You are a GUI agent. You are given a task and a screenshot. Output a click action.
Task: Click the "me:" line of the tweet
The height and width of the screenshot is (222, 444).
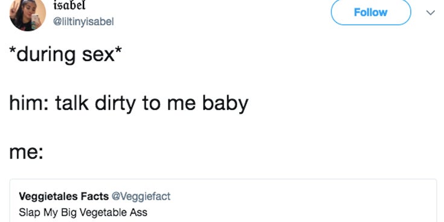pyautogui.click(x=26, y=153)
